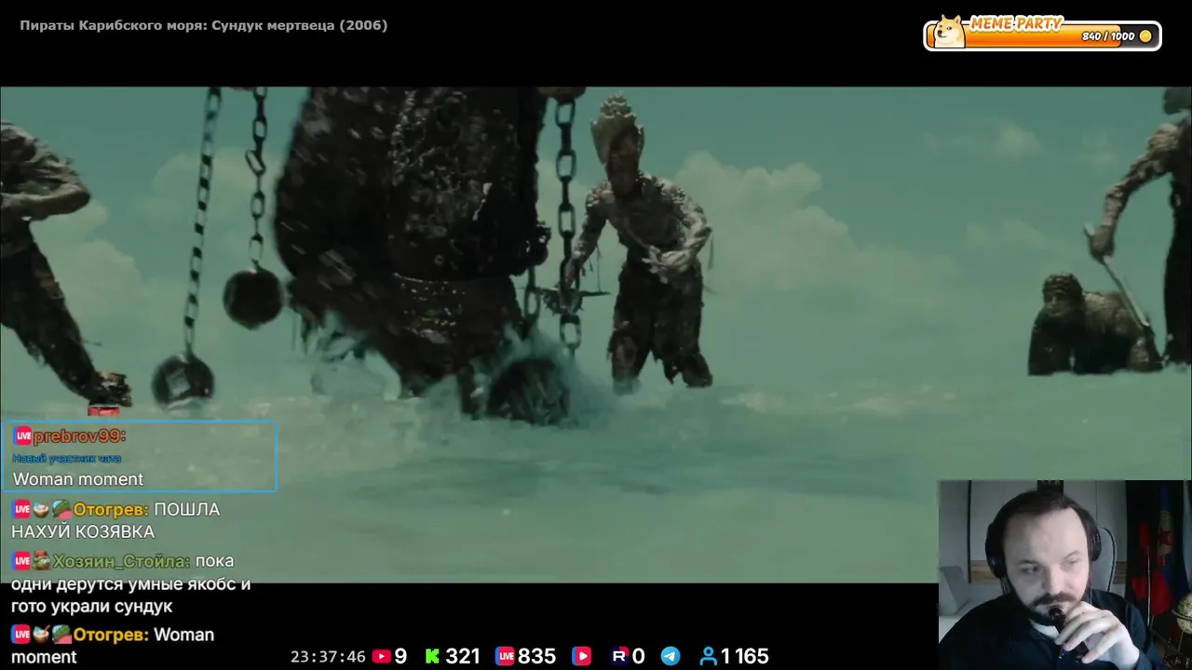Click the Rutube viewer count 0
Image resolution: width=1192 pixels, height=670 pixels.
(x=639, y=657)
